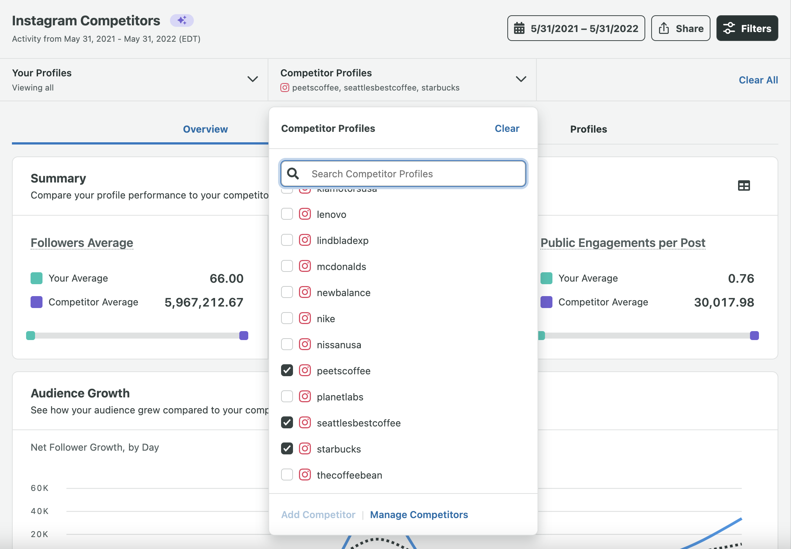Screen dimensions: 791x549
Task: Click Instagram icon next to thecoffeebean
Action: (305, 475)
